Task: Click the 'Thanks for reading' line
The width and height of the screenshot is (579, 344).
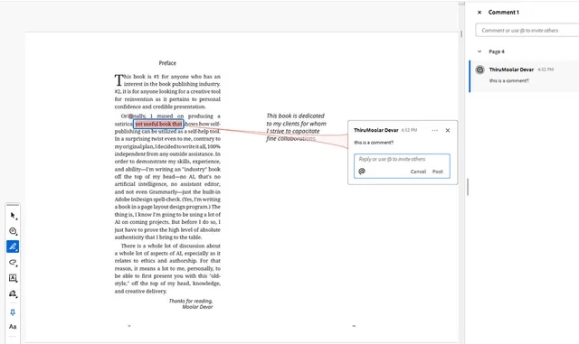Action: pos(191,301)
